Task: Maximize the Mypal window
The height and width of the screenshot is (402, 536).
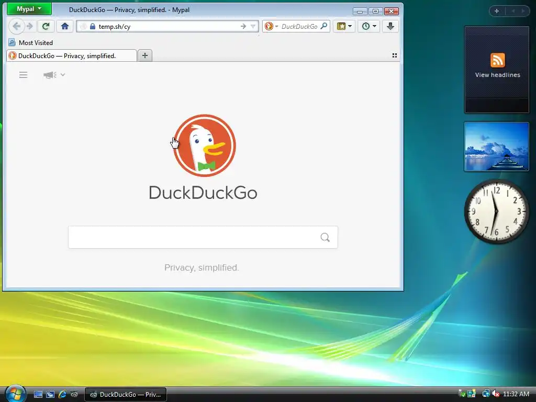Action: [x=375, y=12]
